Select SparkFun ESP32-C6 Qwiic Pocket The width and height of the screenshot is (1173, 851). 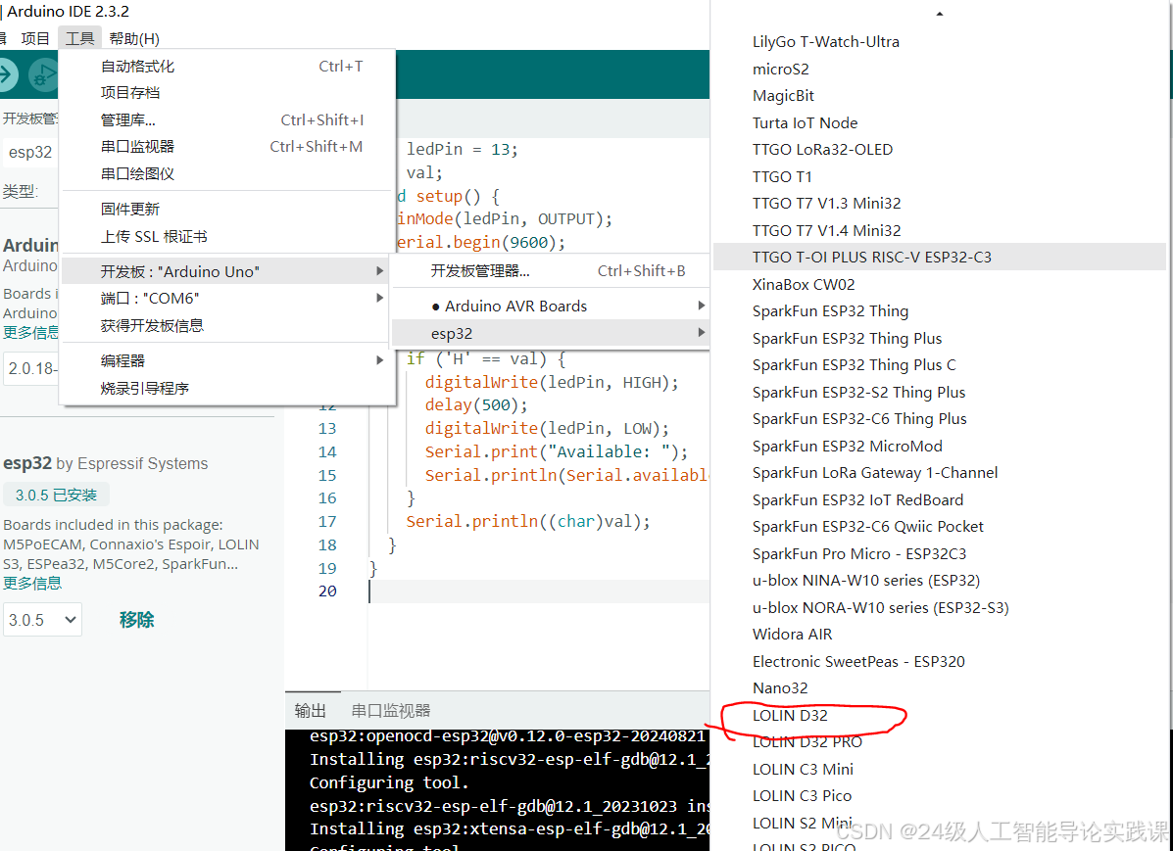939,527
